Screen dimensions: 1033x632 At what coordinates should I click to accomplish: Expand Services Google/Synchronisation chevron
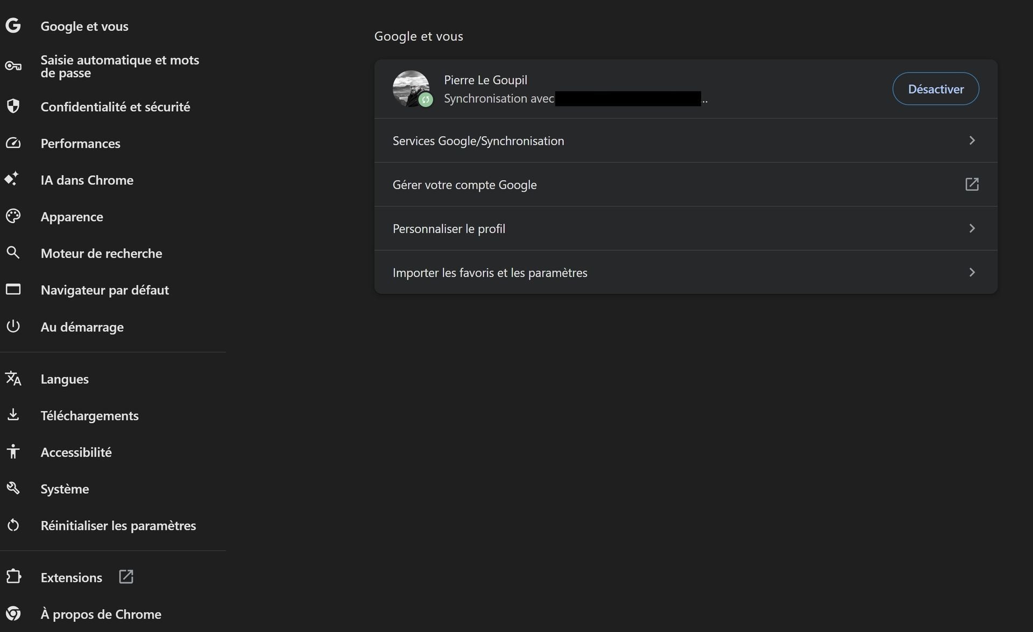coord(972,140)
